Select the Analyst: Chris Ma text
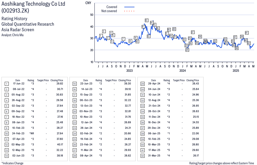The width and height of the screenshot is (257, 165). (x=12, y=35)
